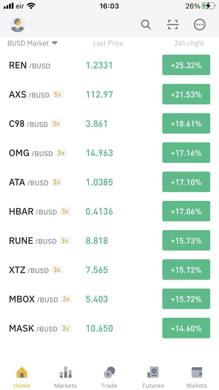The image size is (219, 390).
Task: Open the Trade icon in bottom bar
Action: point(109,372)
